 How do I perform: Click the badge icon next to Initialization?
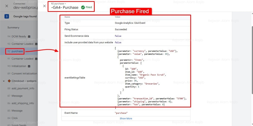[29, 66]
